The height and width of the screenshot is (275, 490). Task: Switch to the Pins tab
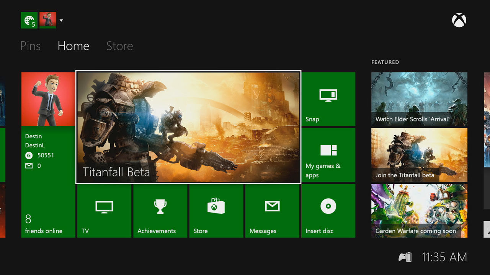point(30,46)
